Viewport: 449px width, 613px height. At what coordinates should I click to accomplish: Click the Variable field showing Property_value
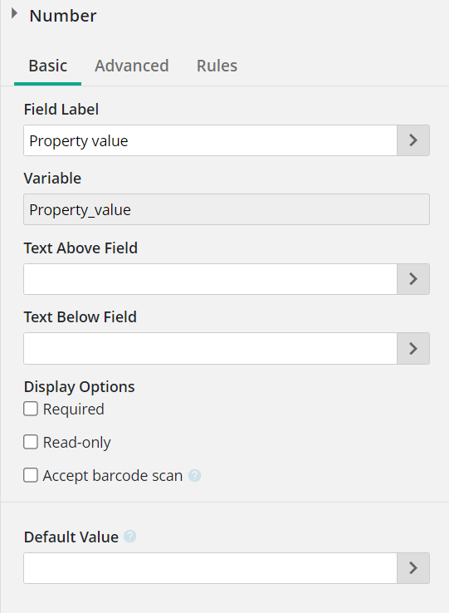point(227,209)
